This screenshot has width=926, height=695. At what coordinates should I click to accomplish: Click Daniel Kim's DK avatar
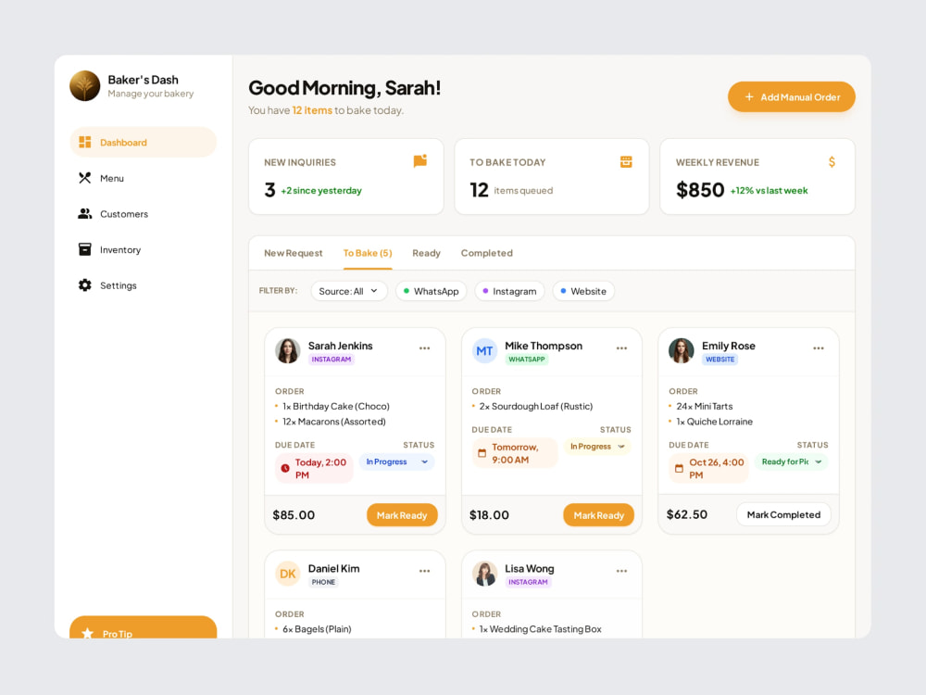[288, 574]
